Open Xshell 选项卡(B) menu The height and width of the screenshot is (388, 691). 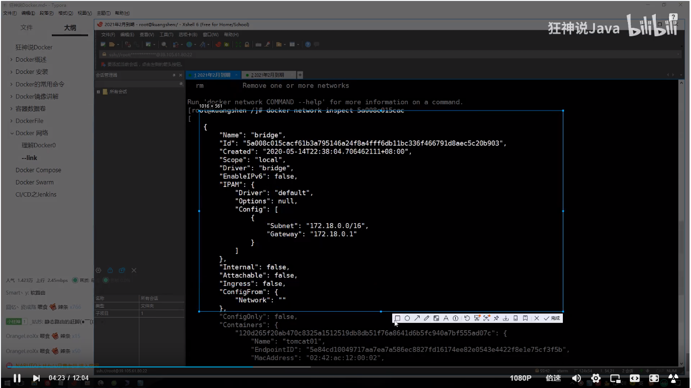point(188,35)
